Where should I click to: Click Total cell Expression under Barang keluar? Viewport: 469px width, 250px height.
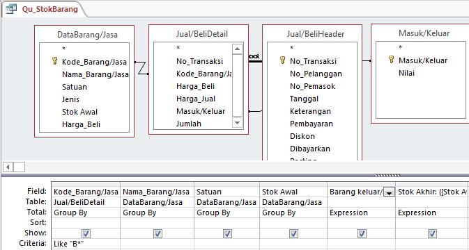(x=361, y=212)
